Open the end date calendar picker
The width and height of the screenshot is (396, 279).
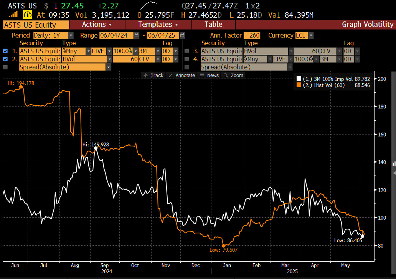tap(182, 35)
